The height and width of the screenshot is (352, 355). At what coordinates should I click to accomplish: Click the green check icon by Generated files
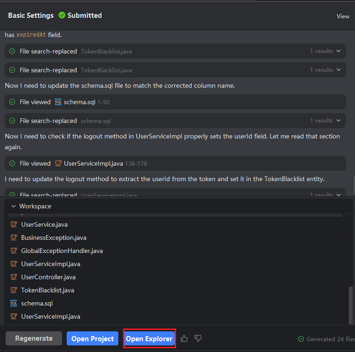coord(301,339)
